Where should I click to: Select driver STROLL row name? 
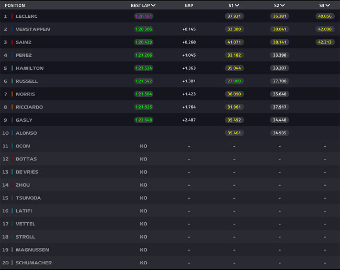point(25,237)
